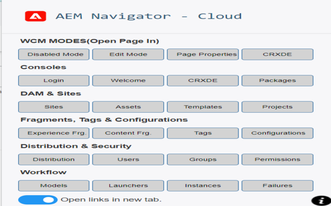
Task: Open the info icon at bottom right
Action: 321,201
